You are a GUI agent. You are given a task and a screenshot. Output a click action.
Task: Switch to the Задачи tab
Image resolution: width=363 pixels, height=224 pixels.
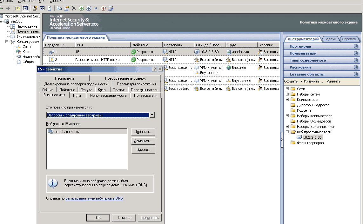(x=330, y=39)
